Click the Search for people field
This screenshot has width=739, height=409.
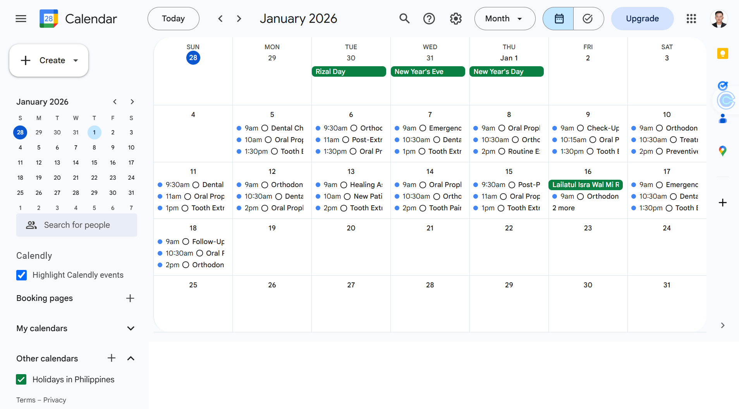click(x=77, y=225)
